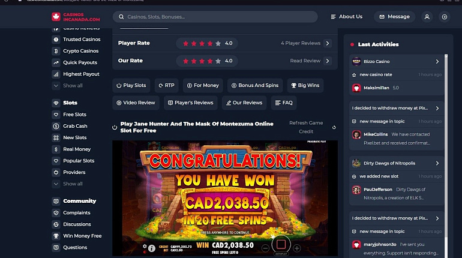Click the Casinos, Slots, Bonuses search field
The width and height of the screenshot is (462, 258).
pyautogui.click(x=215, y=17)
